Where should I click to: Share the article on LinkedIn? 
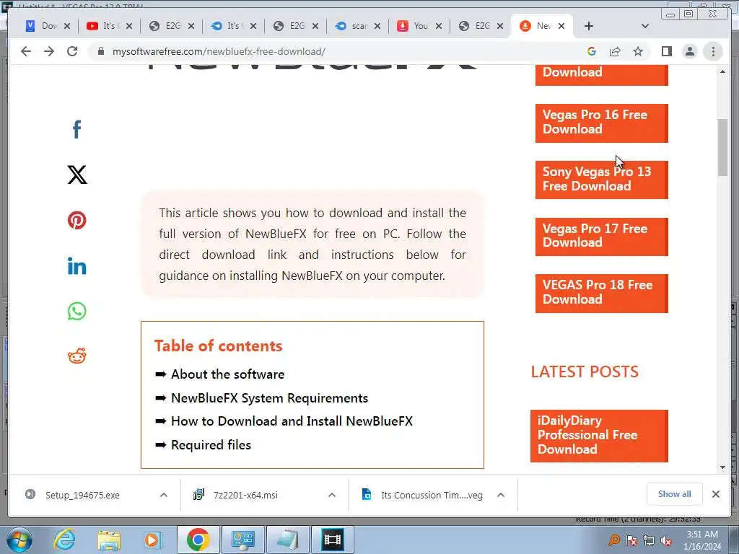pos(76,265)
